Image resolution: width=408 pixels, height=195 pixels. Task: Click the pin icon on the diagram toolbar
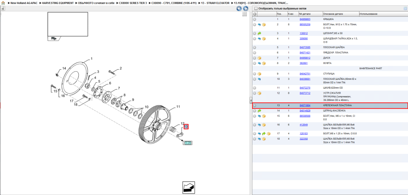(x=3, y=9)
